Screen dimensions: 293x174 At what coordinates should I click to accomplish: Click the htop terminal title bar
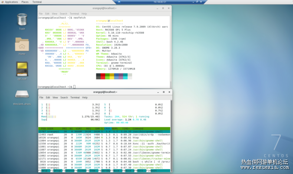[x=105, y=92]
